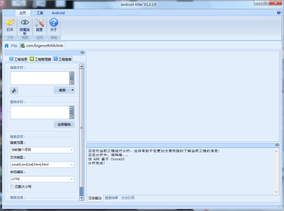
Task: Click the font/regex A icon button
Action: [x=14, y=90]
